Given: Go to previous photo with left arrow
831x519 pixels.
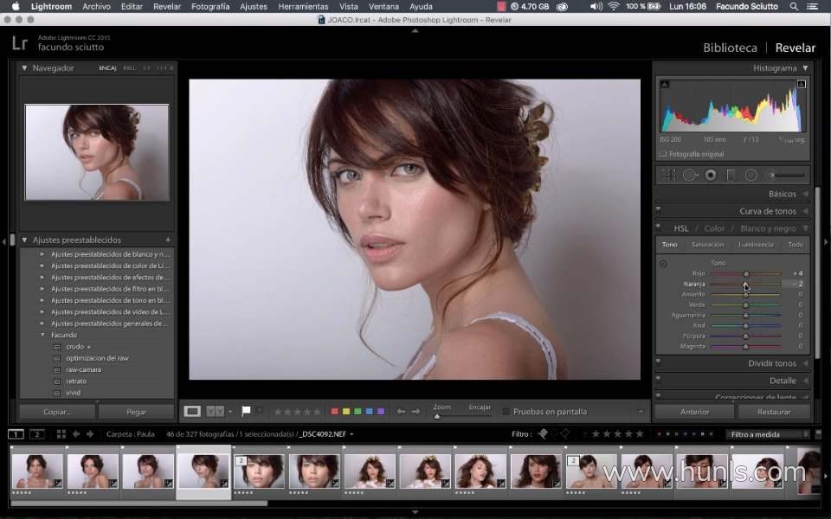Looking at the screenshot, I should [x=401, y=412].
